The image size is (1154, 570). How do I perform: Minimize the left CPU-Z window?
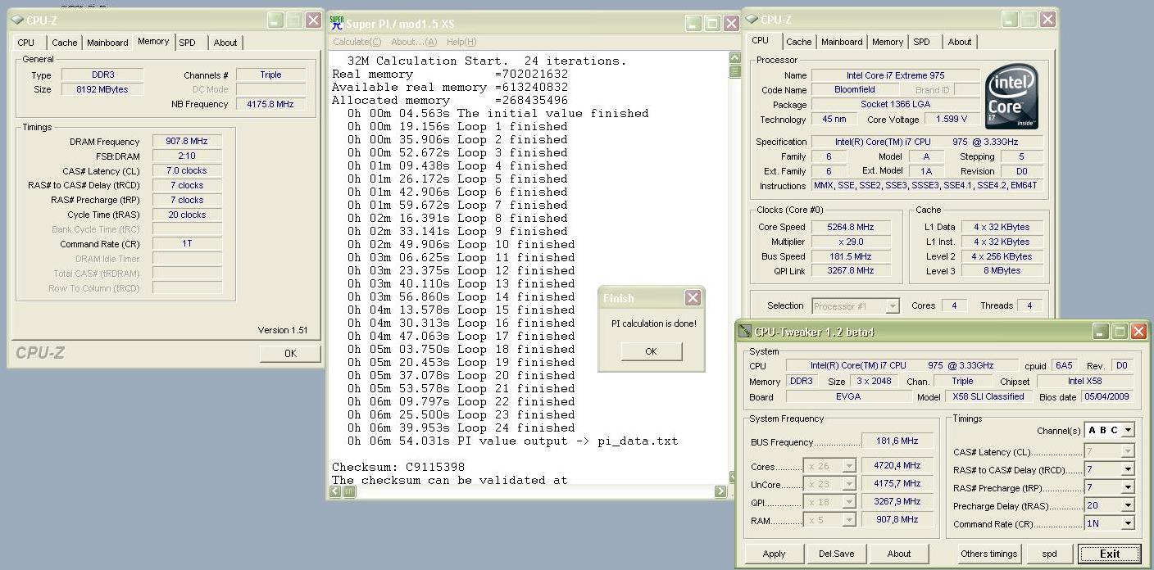pos(275,21)
